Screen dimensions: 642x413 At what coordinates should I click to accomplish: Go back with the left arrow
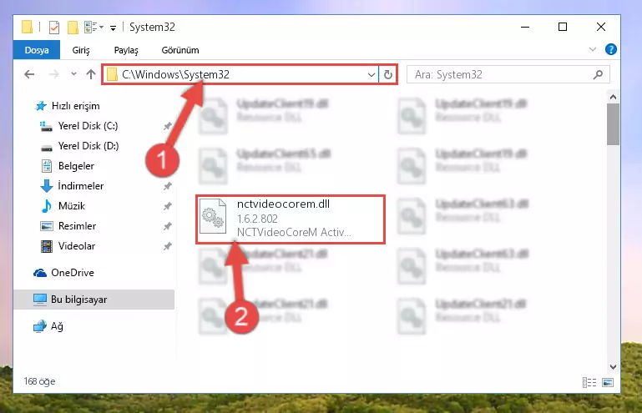[x=29, y=74]
